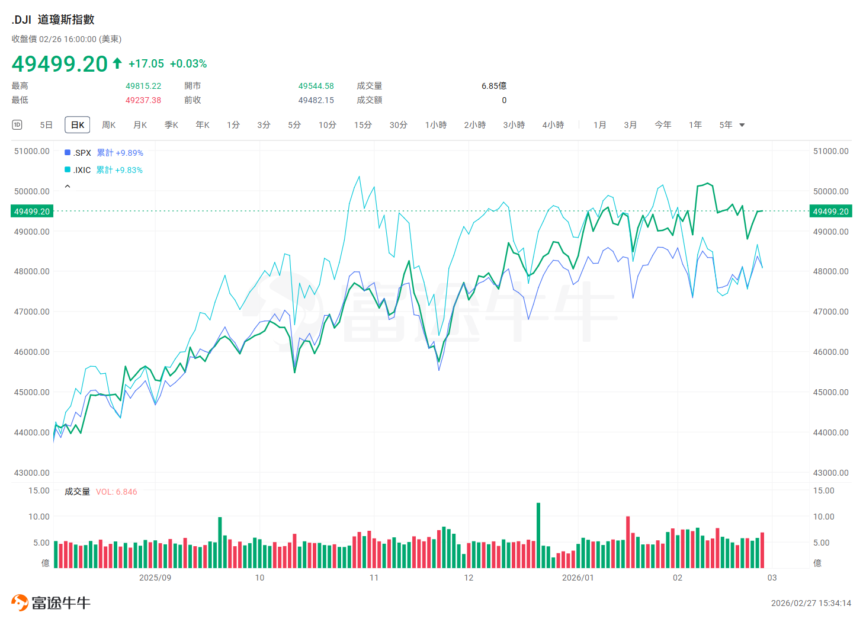Viewport: 863px width, 622px height.
Task: Set range to 1年
Action: (695, 125)
